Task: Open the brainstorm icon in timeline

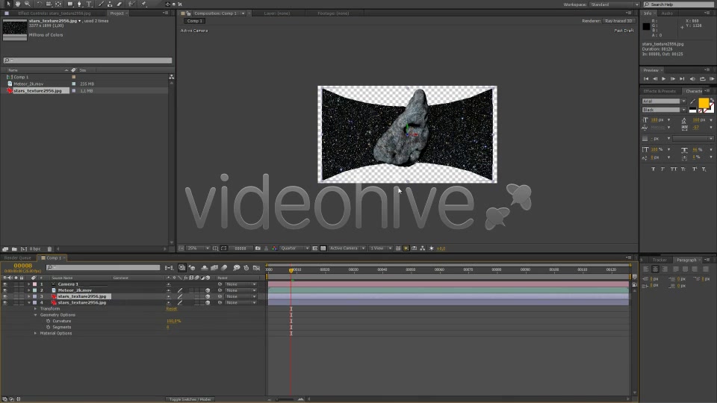Action: click(x=236, y=268)
